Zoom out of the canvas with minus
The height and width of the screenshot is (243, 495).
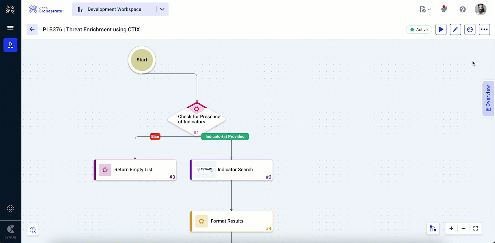coord(463,229)
